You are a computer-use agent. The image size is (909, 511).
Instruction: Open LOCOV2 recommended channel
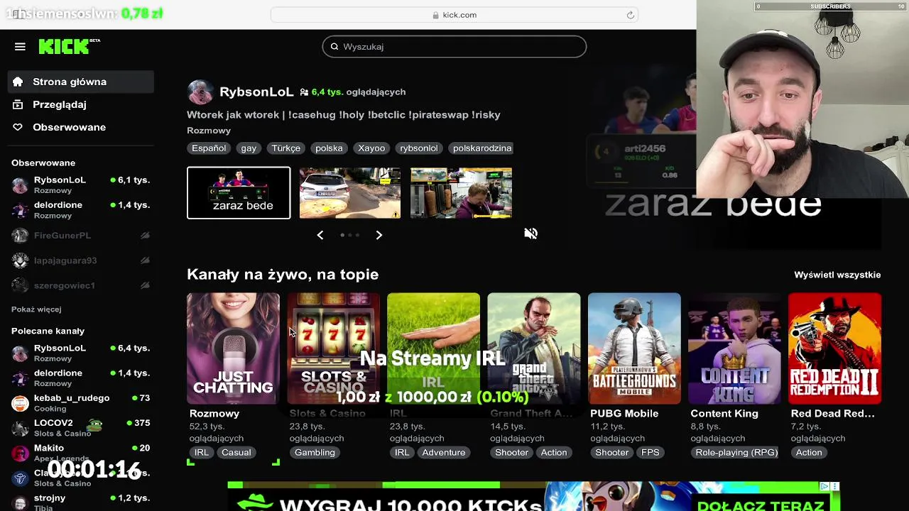pyautogui.click(x=81, y=427)
